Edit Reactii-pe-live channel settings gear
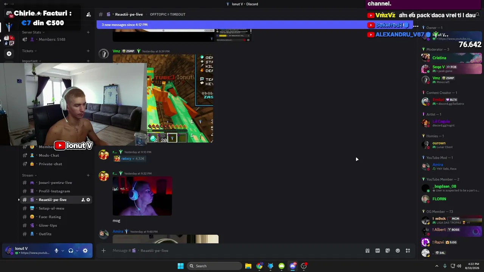 (x=88, y=200)
